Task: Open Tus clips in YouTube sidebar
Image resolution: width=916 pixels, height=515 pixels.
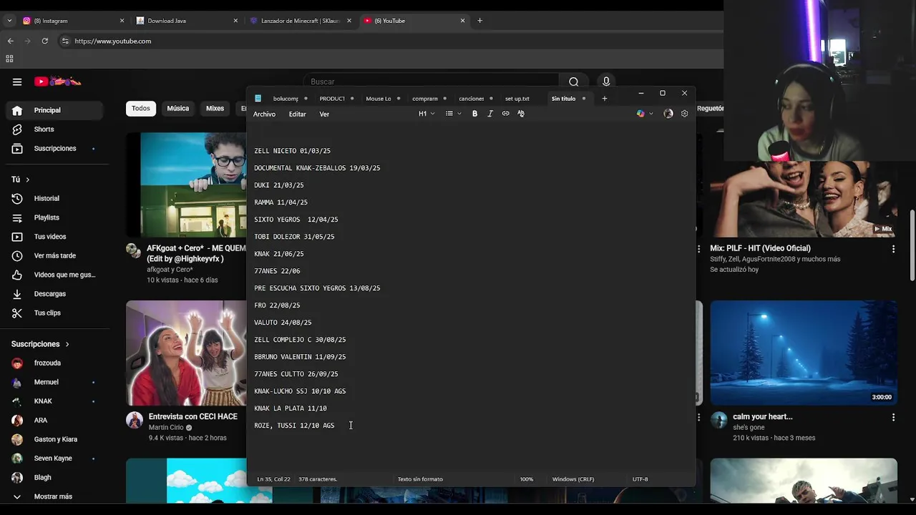Action: point(54,313)
